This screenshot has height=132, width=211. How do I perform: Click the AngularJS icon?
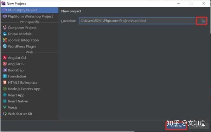click(5, 64)
